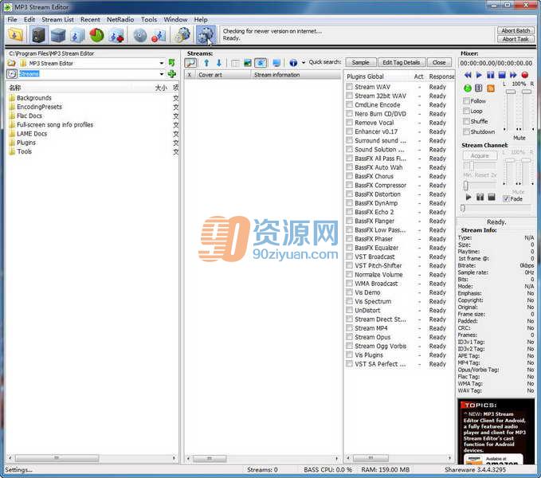This screenshot has height=478, width=541.
Task: Start playback with the Mixer play button
Action: pyautogui.click(x=479, y=75)
